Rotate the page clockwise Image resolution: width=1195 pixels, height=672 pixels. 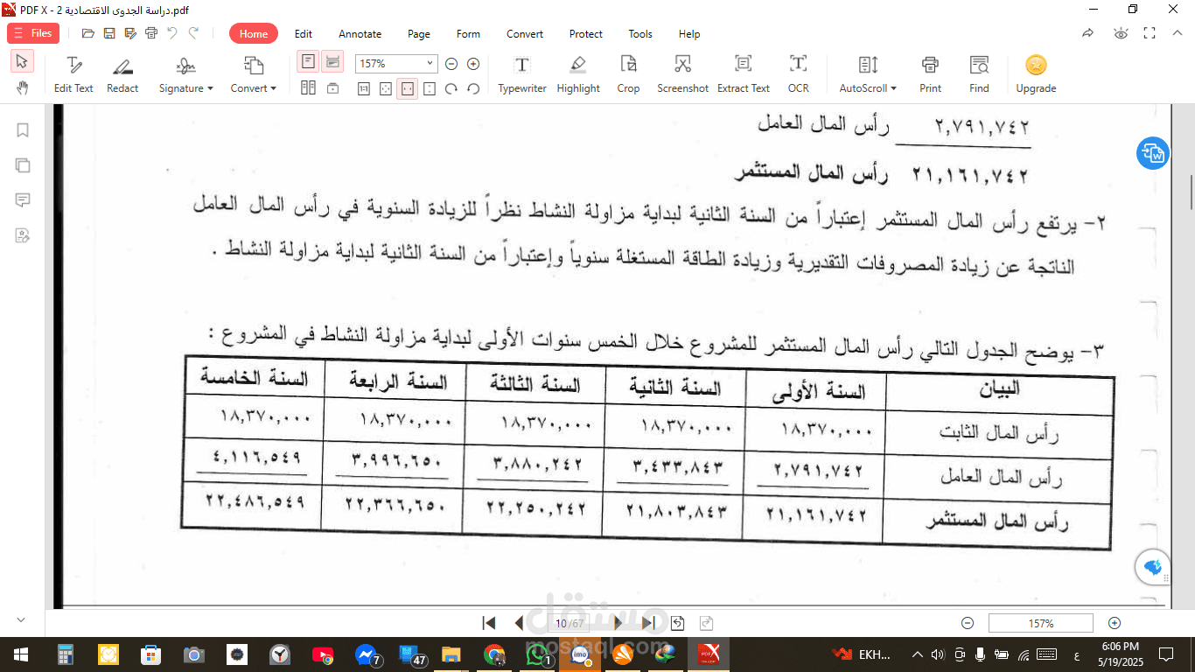pos(451,88)
